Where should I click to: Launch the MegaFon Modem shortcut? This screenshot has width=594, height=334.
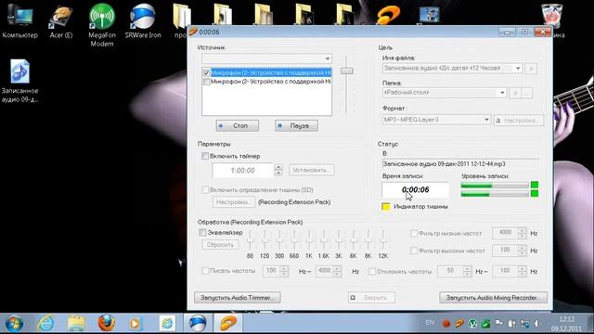[101, 25]
